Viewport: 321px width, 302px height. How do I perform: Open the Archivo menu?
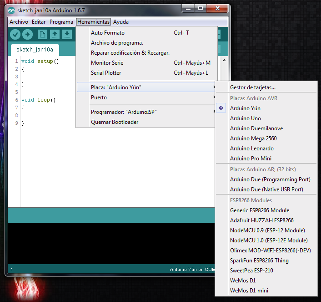coord(19,22)
